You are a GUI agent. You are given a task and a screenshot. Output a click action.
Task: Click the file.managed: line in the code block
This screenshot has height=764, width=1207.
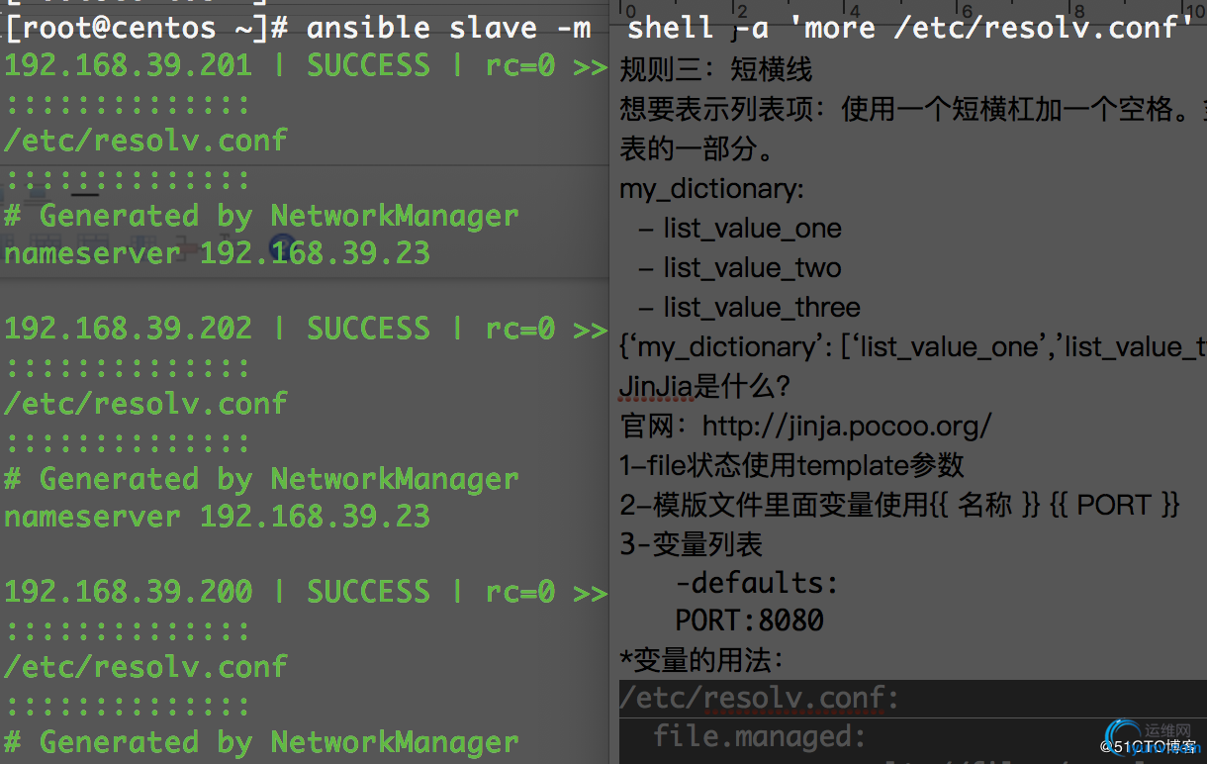[x=760, y=736]
